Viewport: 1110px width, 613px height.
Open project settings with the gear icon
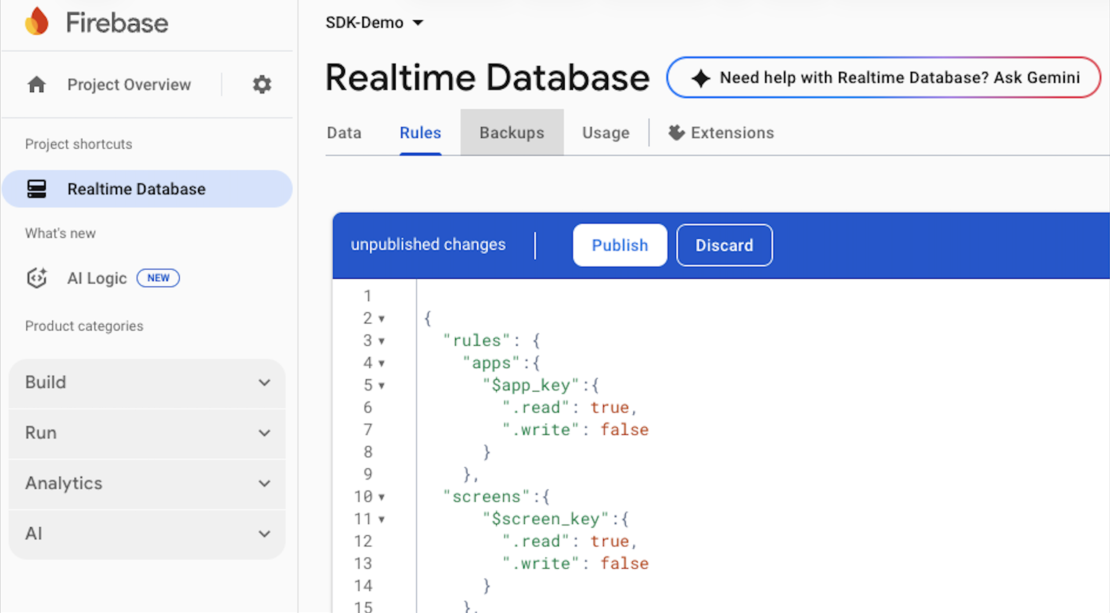tap(262, 84)
